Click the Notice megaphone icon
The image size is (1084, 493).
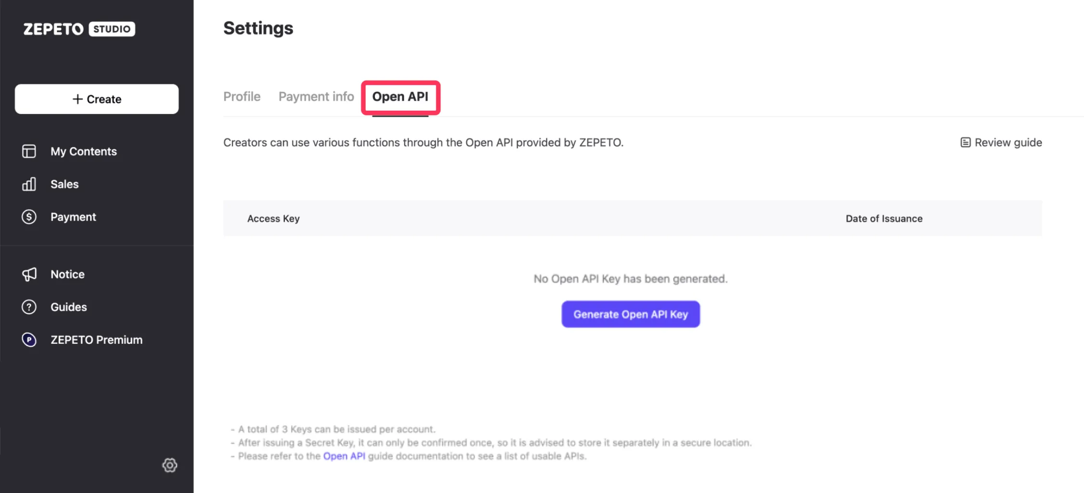click(29, 274)
